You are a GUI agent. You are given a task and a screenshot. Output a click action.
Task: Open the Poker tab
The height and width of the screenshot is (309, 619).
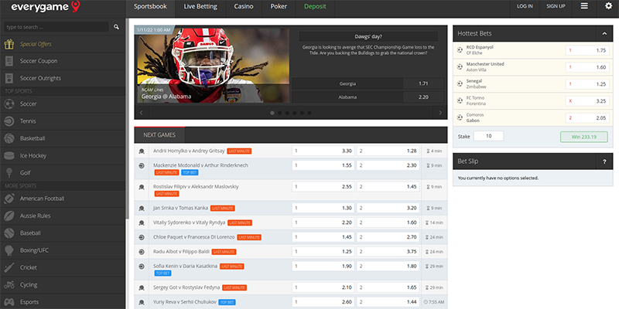279,7
